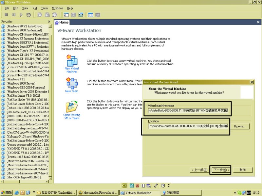The height and width of the screenshot is (196, 262).
Task: Select [Mandriva-Linux-free-2007-DVD] in Favorites
Action: (x=28, y=165)
